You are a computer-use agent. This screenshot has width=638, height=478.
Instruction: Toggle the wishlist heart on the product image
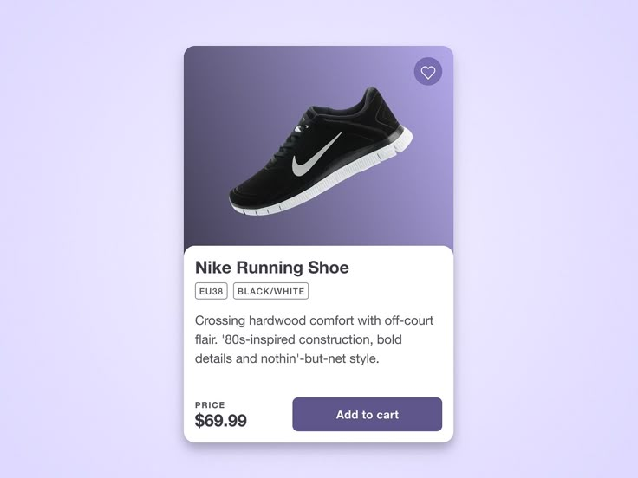tap(427, 72)
